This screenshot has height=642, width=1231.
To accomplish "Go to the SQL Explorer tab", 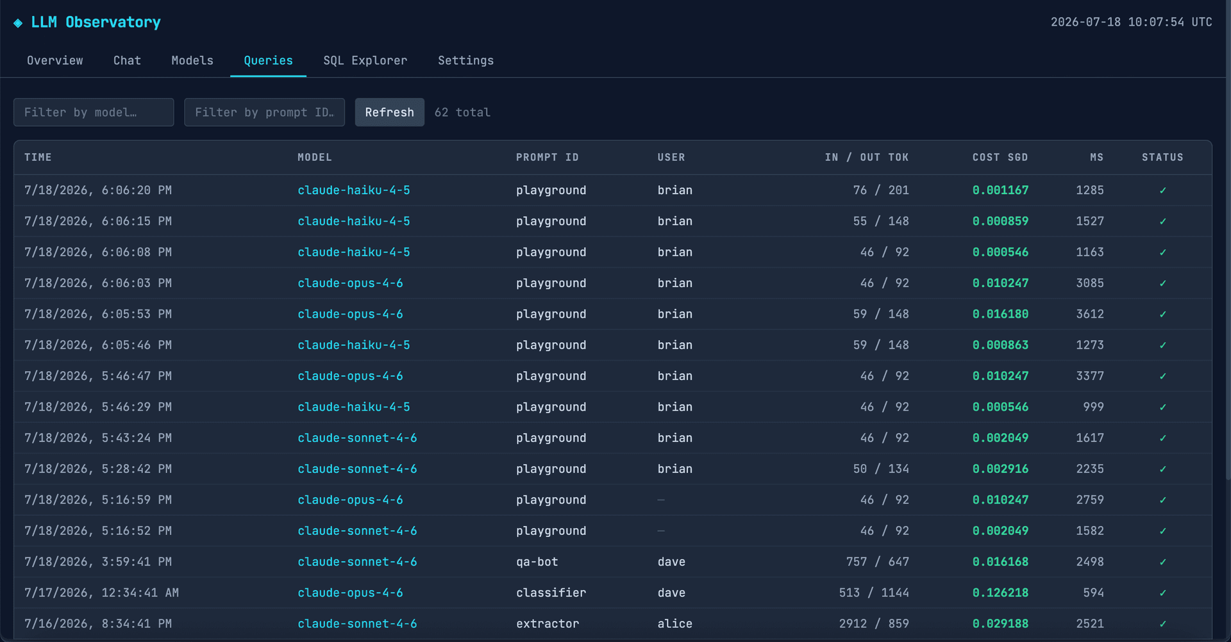I will coord(365,60).
